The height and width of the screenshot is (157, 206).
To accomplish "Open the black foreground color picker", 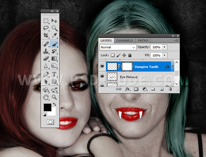I will click(47, 107).
